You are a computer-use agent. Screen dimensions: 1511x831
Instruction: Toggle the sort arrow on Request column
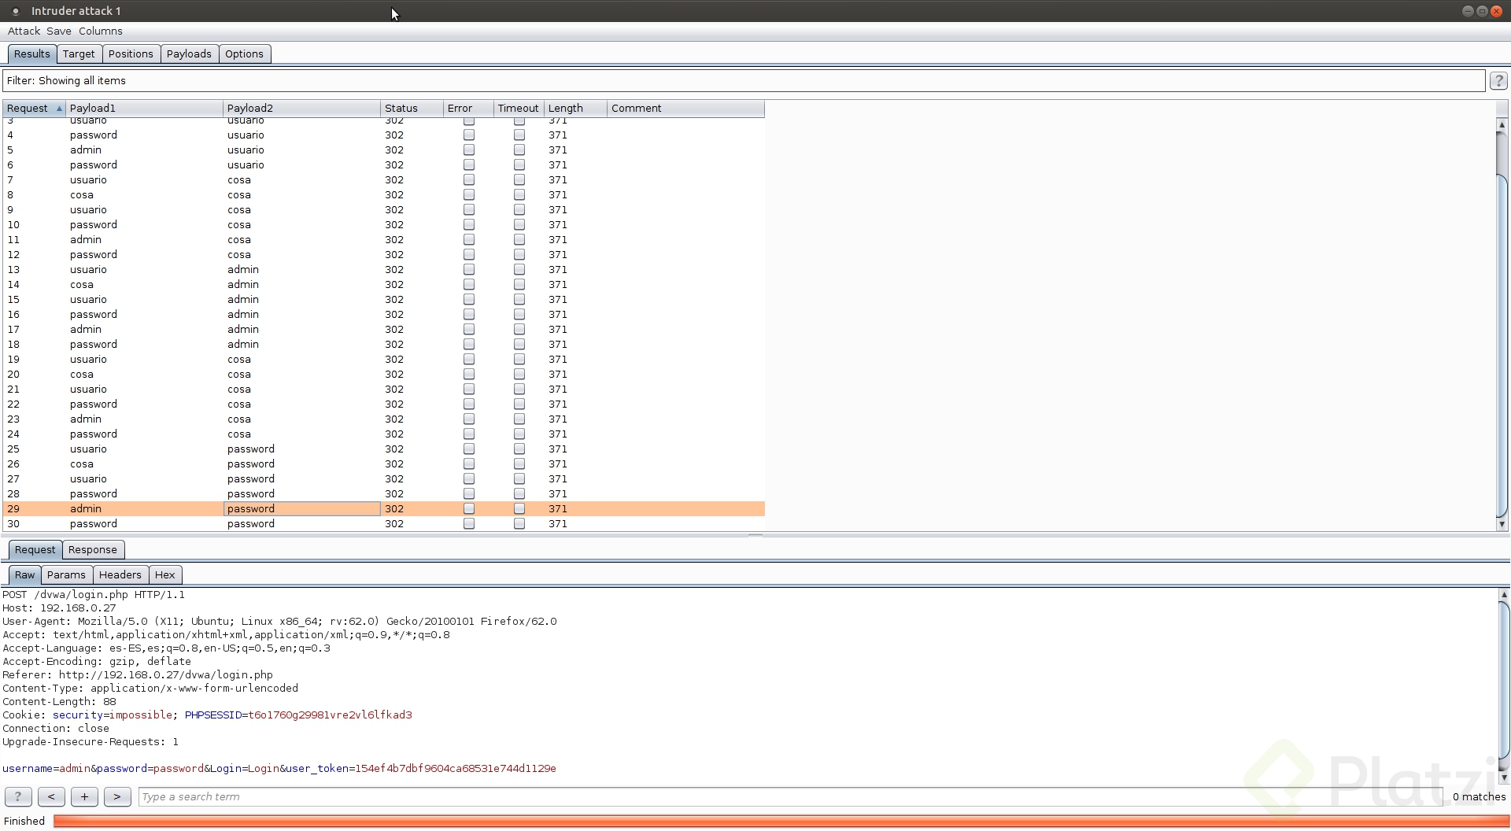59,109
